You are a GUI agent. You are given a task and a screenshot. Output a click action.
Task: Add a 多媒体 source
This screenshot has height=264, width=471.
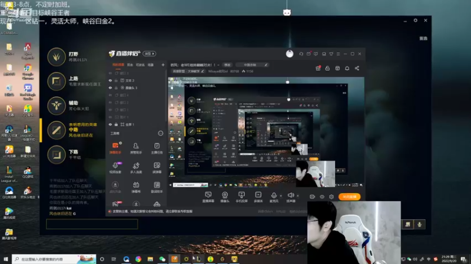coord(258,197)
